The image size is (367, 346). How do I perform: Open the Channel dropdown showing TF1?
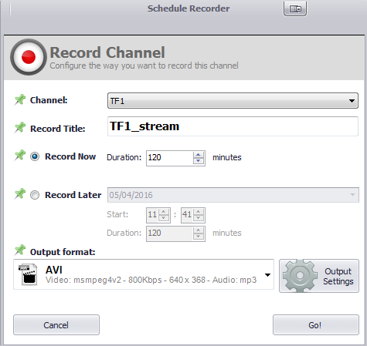click(x=233, y=101)
